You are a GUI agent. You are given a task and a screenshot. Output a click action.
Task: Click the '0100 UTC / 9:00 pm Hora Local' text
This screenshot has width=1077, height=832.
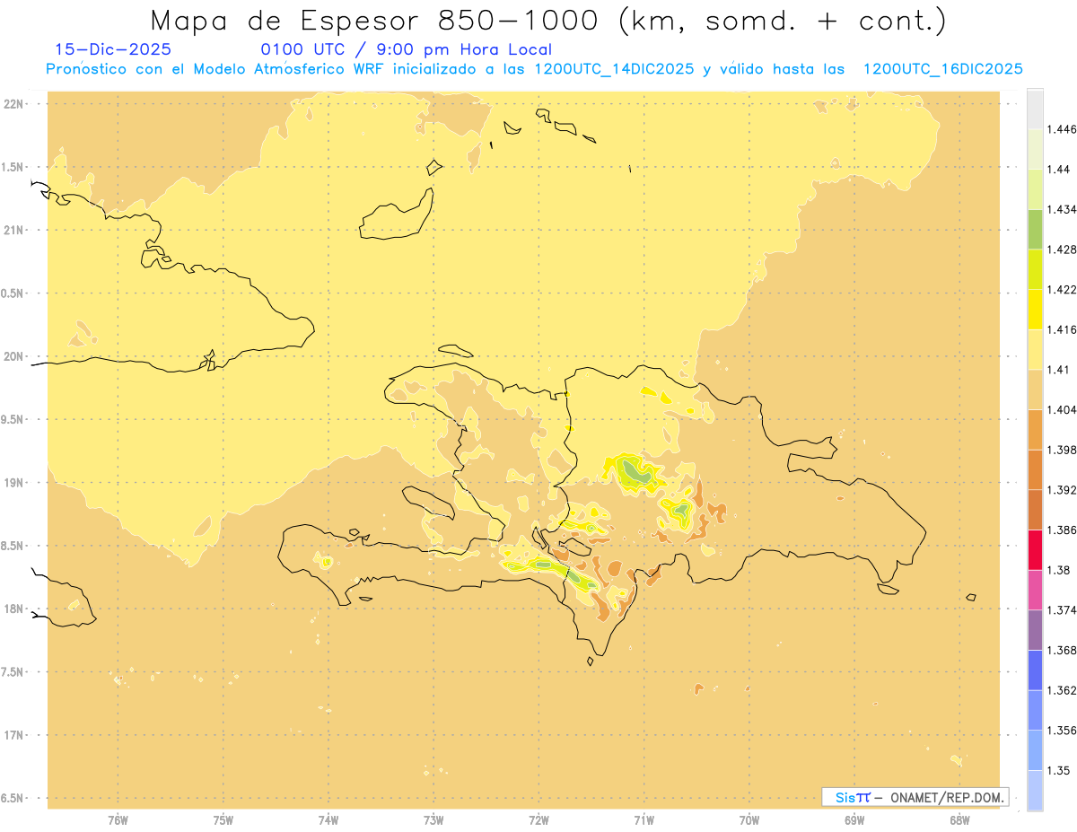click(x=407, y=50)
